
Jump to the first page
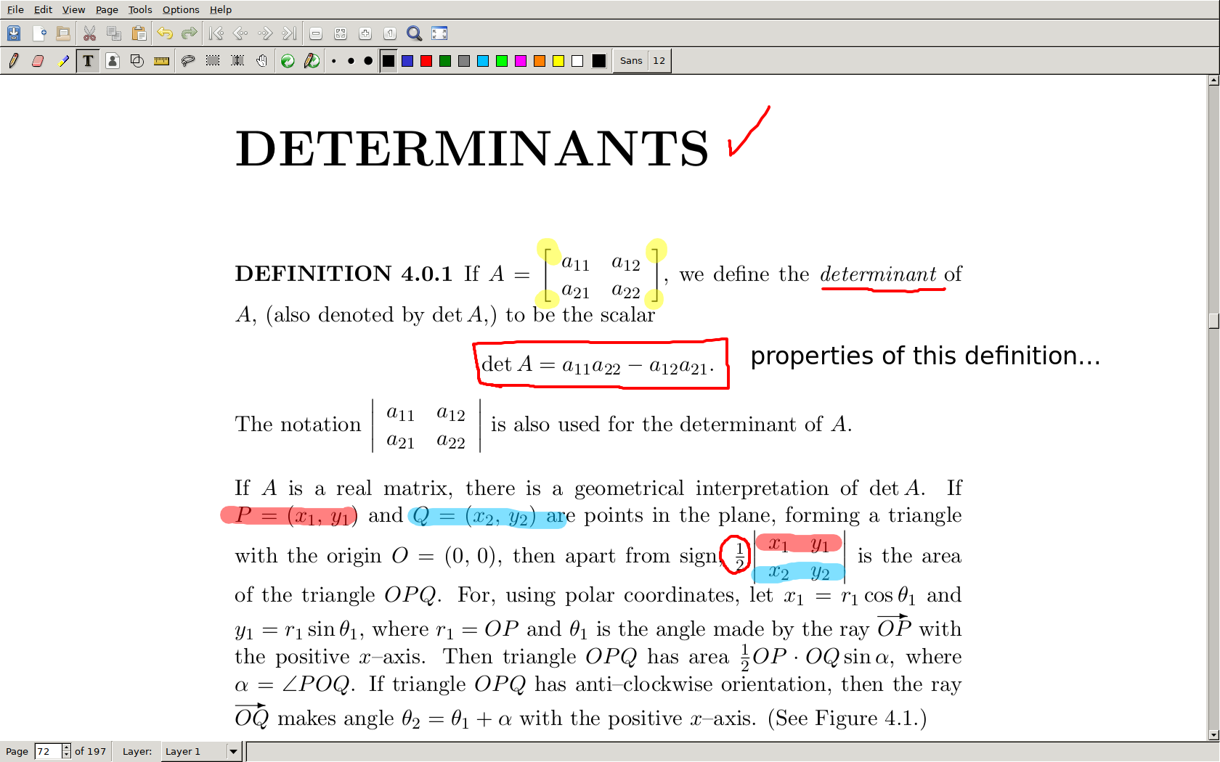216,33
